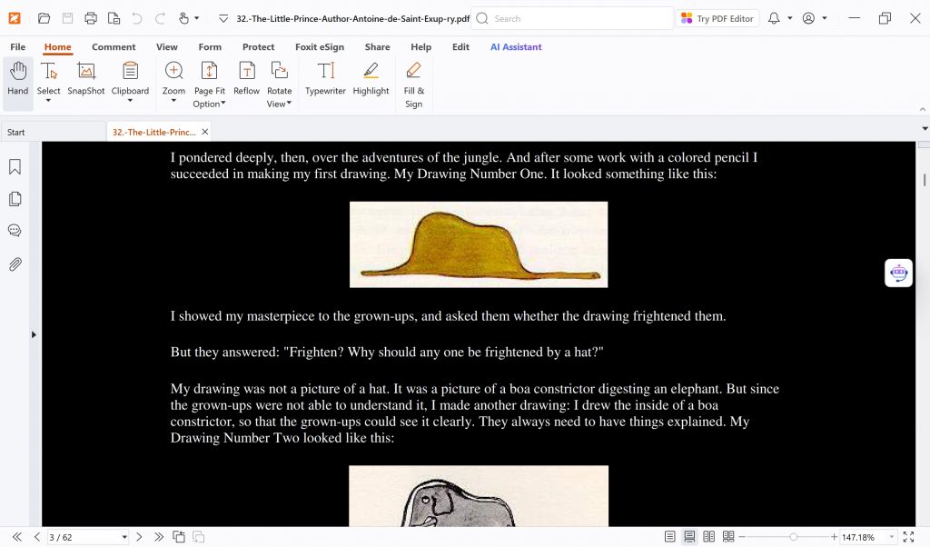Click the Reflow tool
Viewport: 930px width, 547px height.
(247, 78)
